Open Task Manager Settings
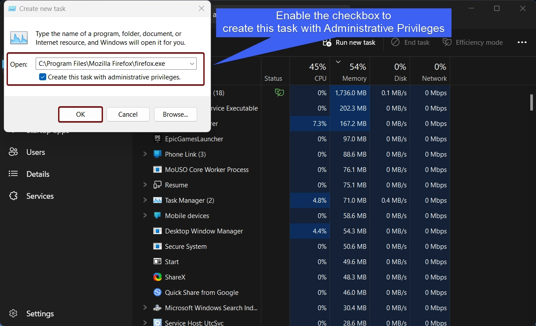 pos(40,314)
